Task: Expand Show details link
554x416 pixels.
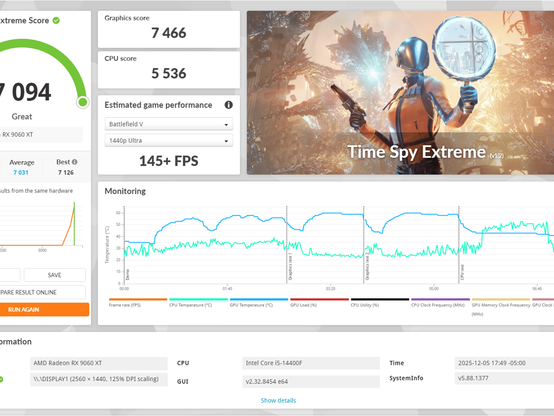Action: [278, 400]
